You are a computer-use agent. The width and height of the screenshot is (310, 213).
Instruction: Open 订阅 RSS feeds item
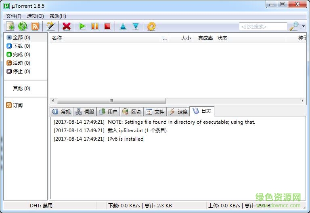coord(15,105)
